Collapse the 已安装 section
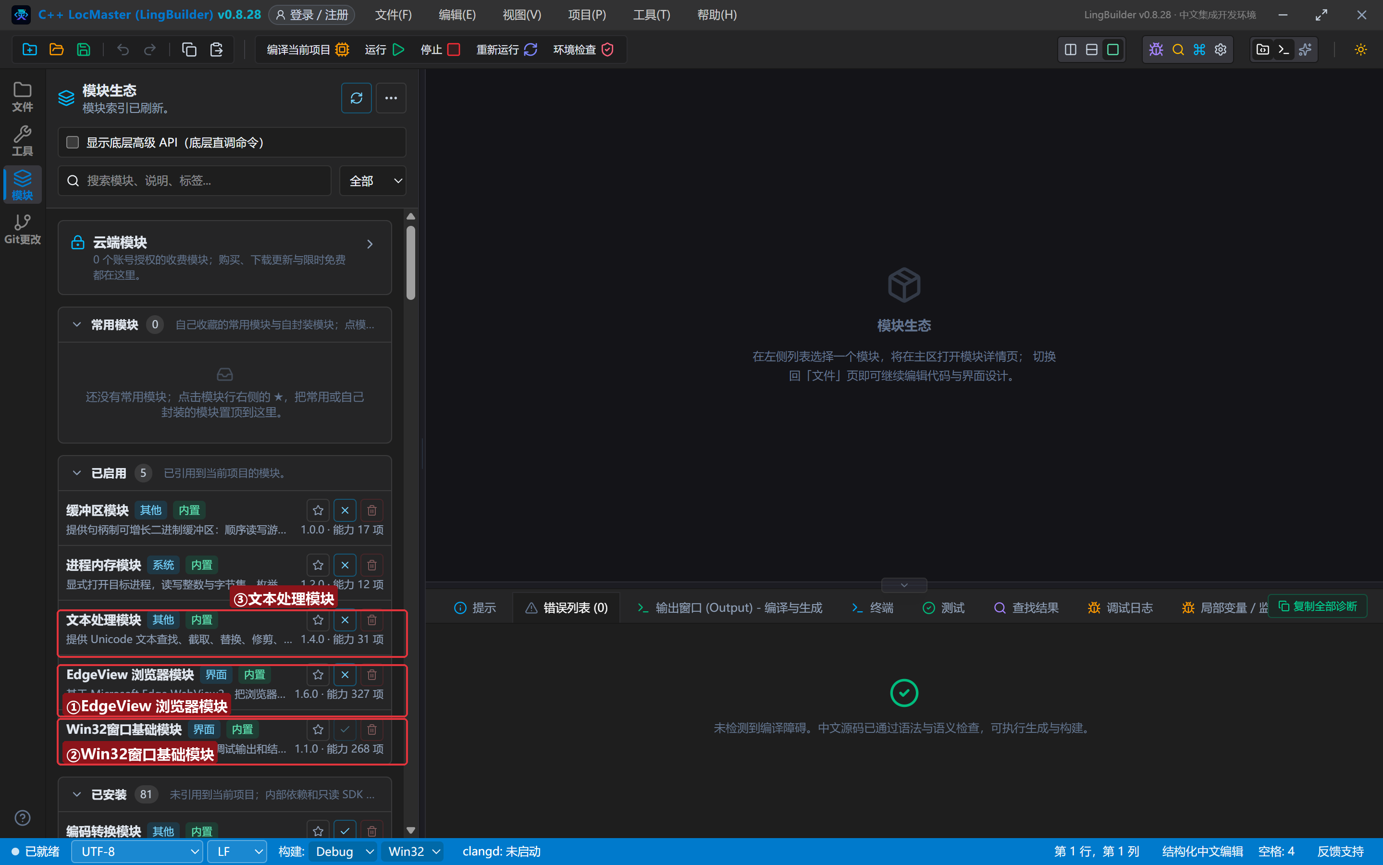This screenshot has width=1383, height=865. (76, 794)
